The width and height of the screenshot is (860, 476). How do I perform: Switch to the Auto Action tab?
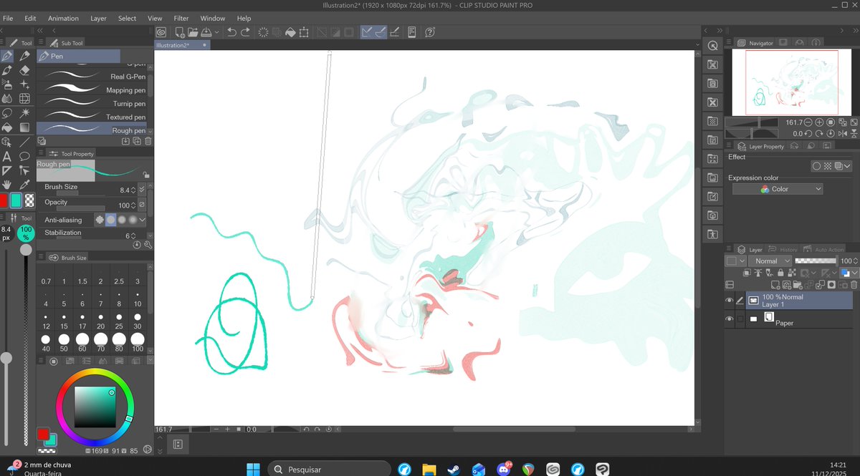pos(825,249)
